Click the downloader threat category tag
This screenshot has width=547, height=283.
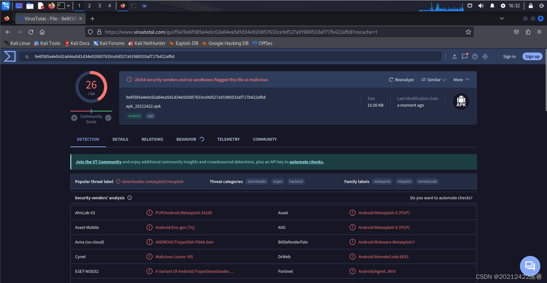(x=257, y=181)
